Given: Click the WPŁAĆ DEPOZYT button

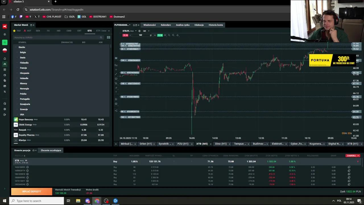Looking at the screenshot, I should [32, 192].
